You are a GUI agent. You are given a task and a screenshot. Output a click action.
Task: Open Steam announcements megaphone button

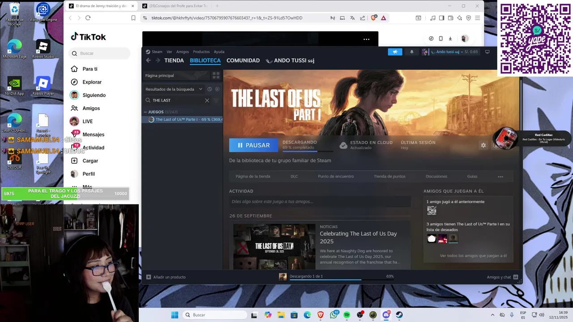pos(395,52)
